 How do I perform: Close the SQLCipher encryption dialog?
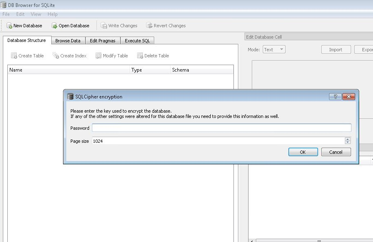349,97
